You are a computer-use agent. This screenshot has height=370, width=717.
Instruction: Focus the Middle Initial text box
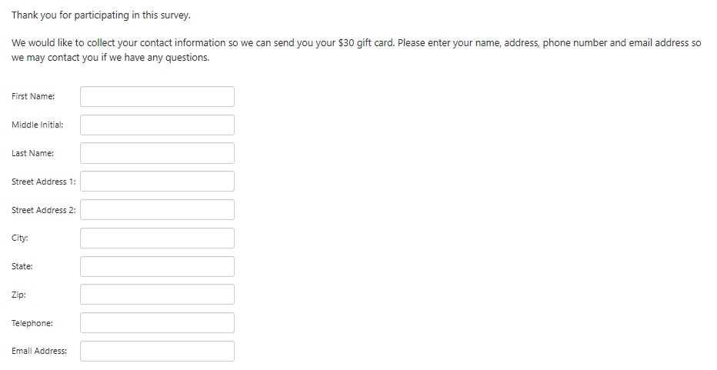(157, 125)
